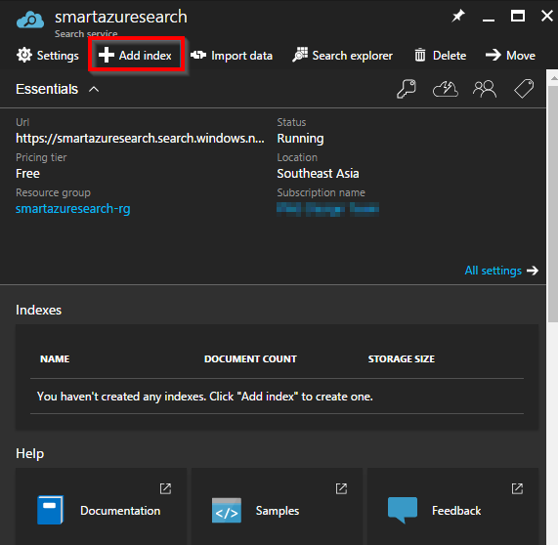Viewport: 558px width, 545px height.
Task: Click the service URL text
Action: (x=140, y=139)
